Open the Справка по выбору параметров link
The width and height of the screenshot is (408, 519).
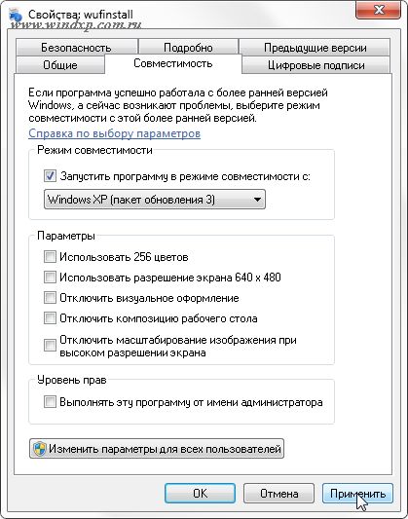(114, 133)
